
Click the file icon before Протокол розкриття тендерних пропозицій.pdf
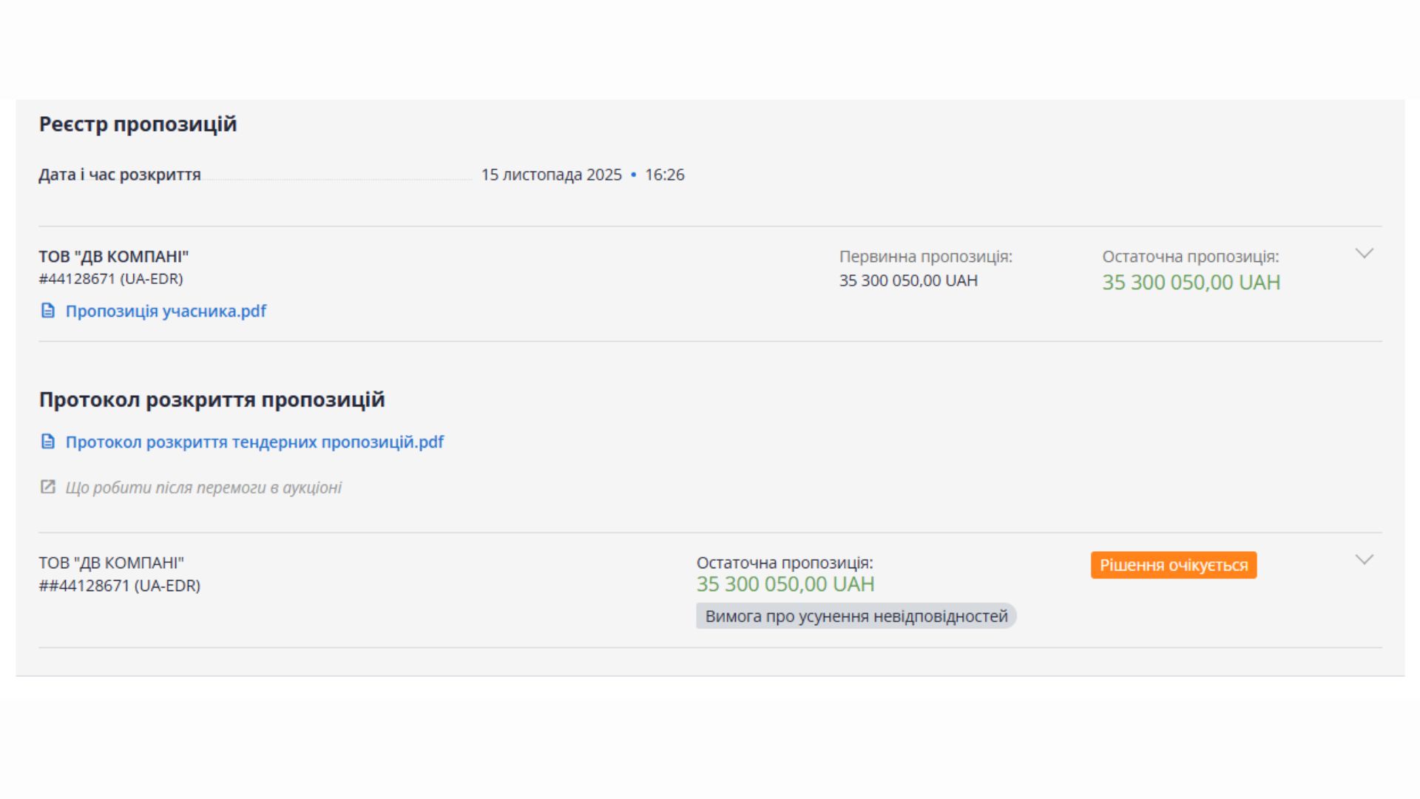click(48, 442)
